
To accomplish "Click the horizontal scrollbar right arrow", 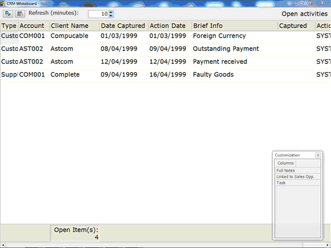I will tap(328, 245).
